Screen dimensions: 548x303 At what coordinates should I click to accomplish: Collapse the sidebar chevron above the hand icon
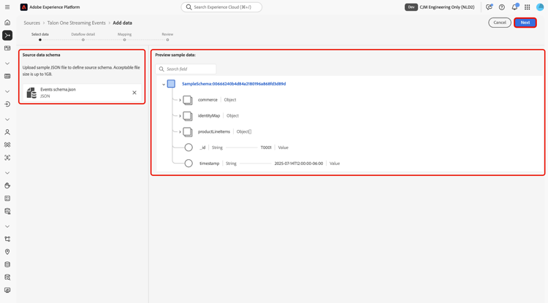coord(7,173)
